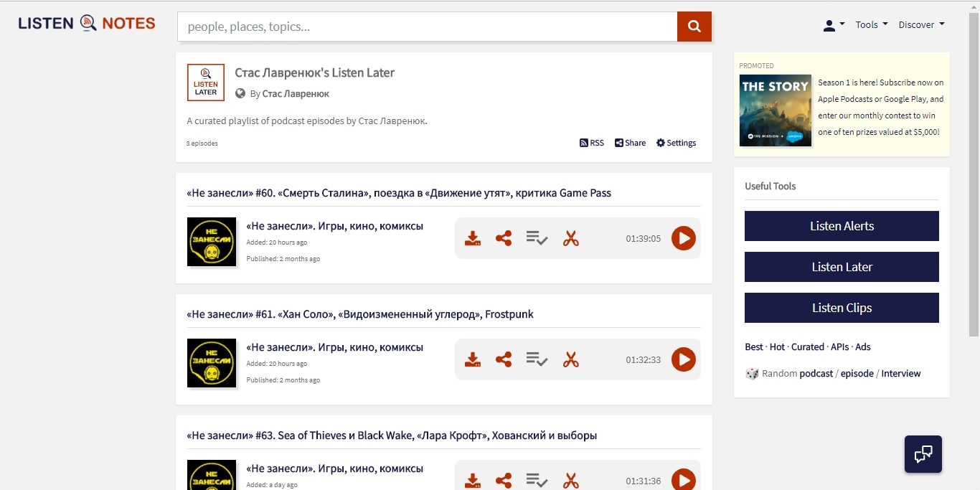Share the Listen Later playlist

(x=630, y=143)
